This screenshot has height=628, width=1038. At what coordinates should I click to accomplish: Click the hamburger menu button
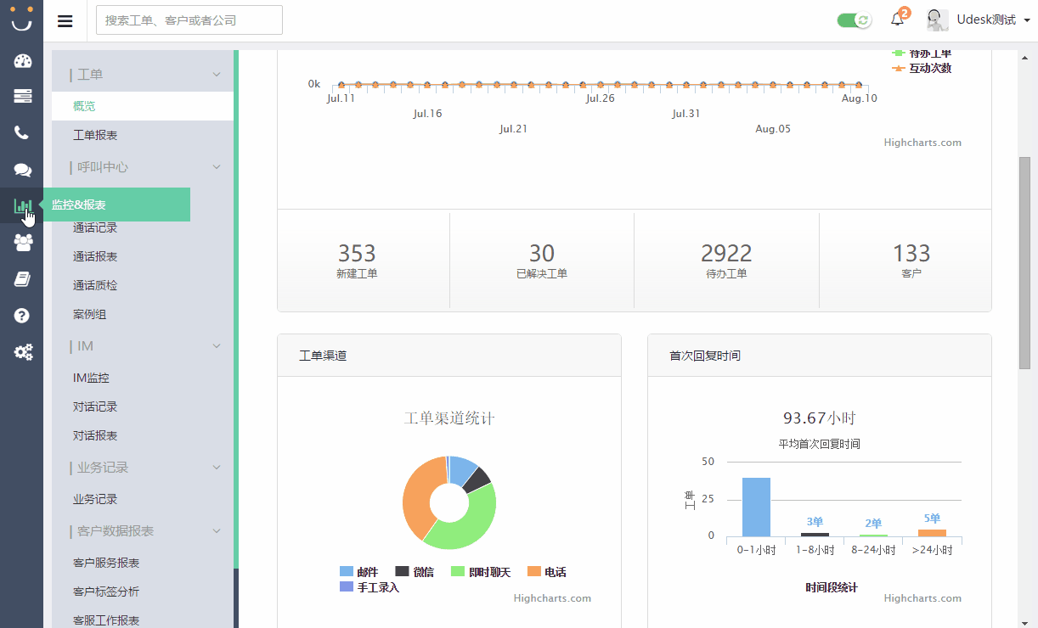[65, 21]
